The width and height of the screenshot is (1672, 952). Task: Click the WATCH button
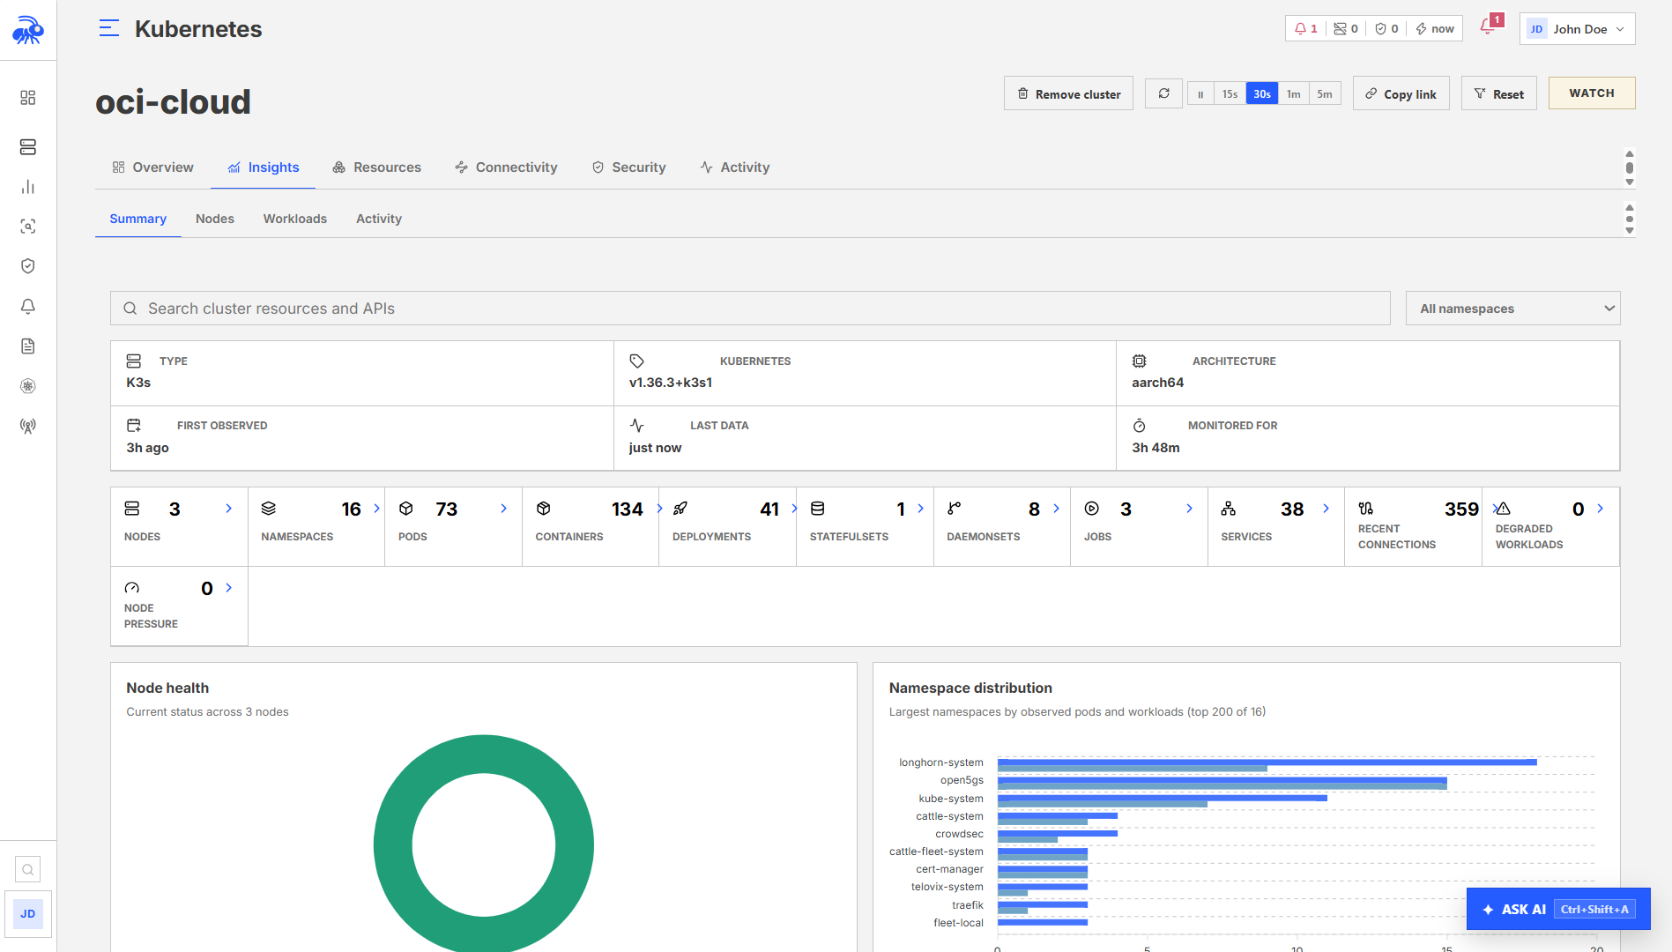[x=1592, y=93]
